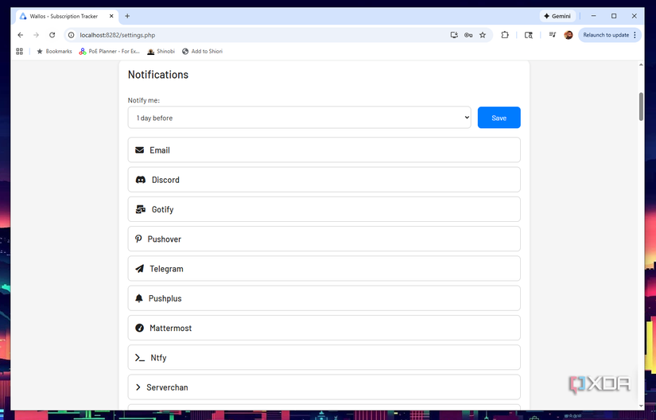Image resolution: width=656 pixels, height=420 pixels.
Task: Save the notification timing setting
Action: pyautogui.click(x=499, y=118)
